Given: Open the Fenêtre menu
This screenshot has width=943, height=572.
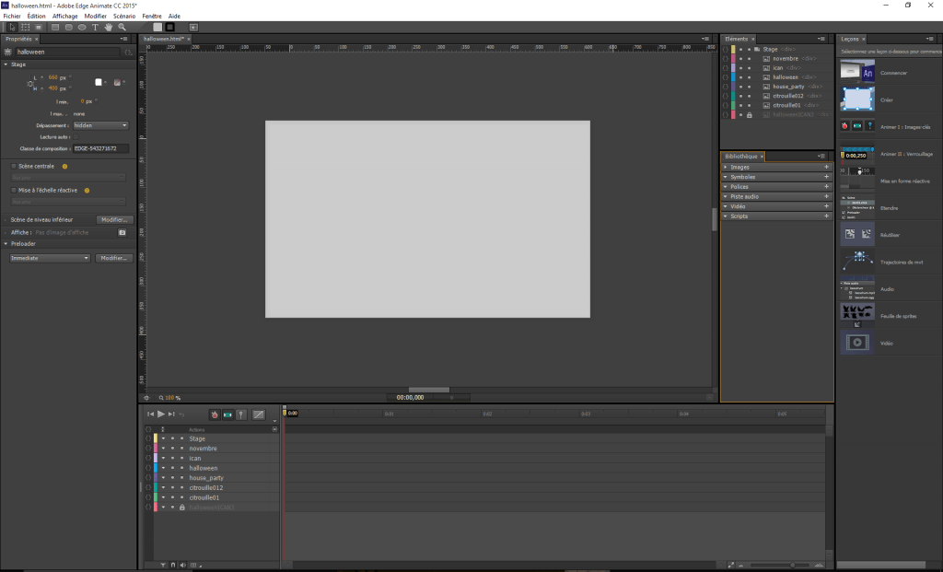Looking at the screenshot, I should (152, 17).
